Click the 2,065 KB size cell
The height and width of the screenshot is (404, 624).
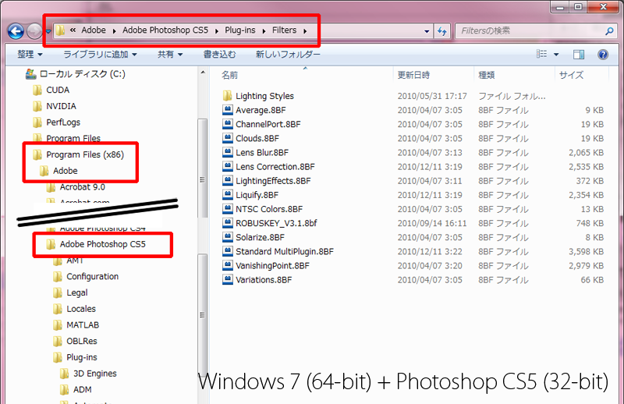pos(586,152)
